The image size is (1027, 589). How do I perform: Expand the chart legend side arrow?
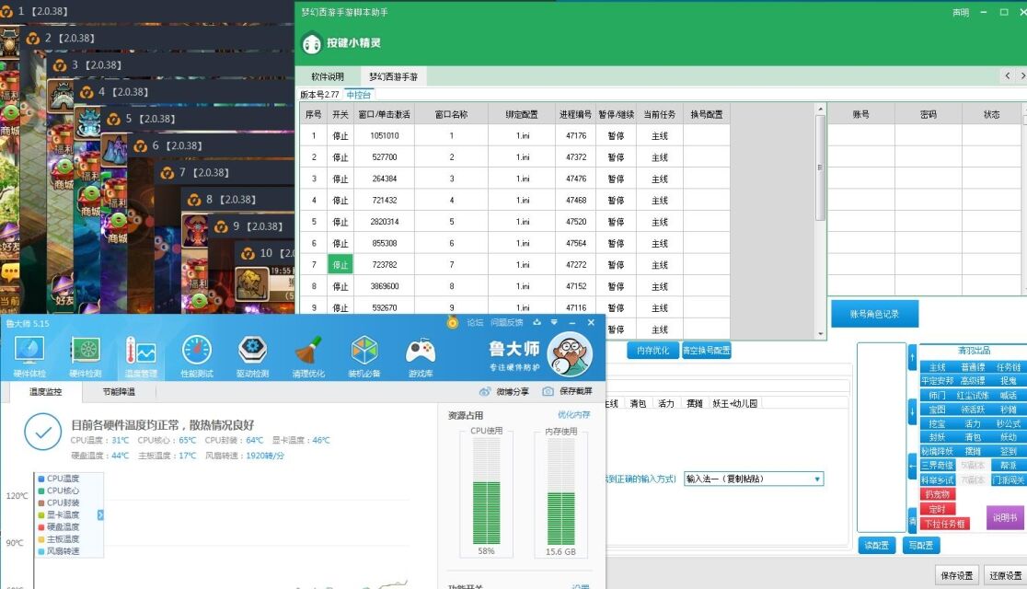point(100,515)
